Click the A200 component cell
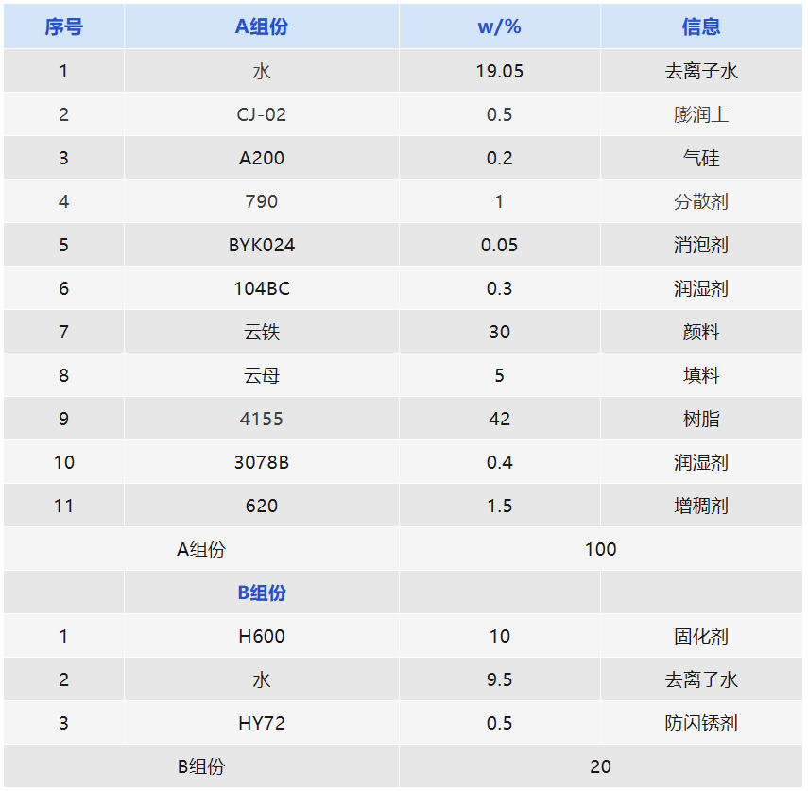808x791 pixels. pos(261,158)
